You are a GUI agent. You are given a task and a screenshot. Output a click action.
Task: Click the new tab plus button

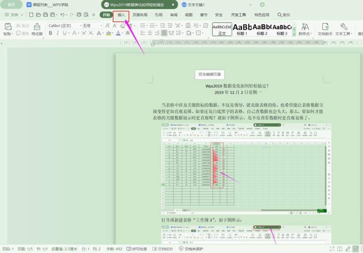262,5
